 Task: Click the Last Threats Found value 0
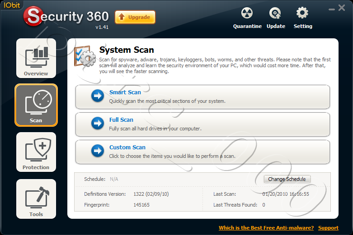coord(264,205)
